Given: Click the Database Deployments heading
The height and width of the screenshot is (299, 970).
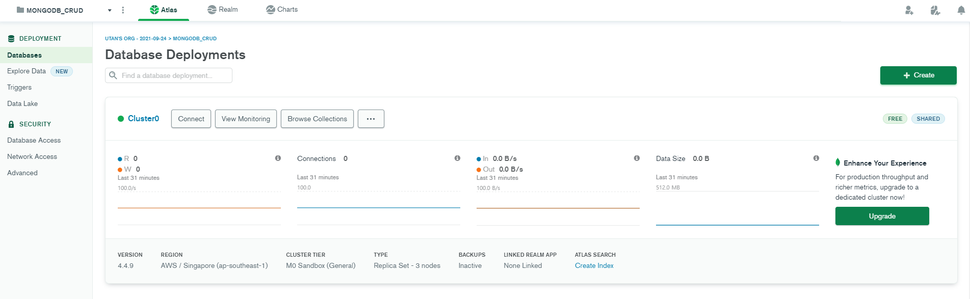Looking at the screenshot, I should [175, 55].
